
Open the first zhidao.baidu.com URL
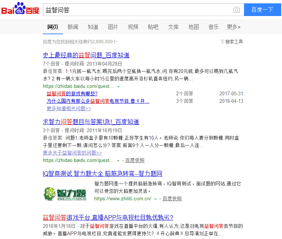tap(78, 86)
